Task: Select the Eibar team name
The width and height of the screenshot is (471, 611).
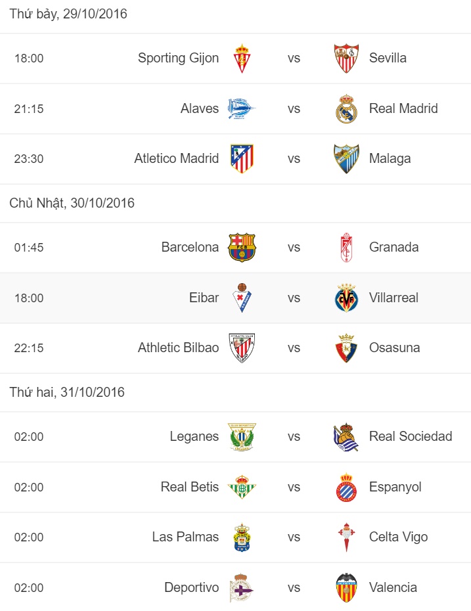Action: coord(204,297)
